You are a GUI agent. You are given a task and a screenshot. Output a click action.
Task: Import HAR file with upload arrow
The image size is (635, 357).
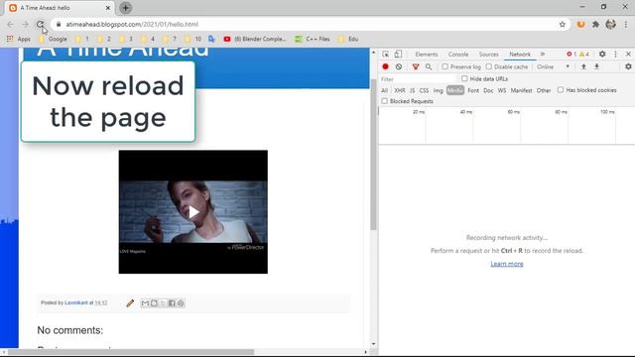click(583, 66)
